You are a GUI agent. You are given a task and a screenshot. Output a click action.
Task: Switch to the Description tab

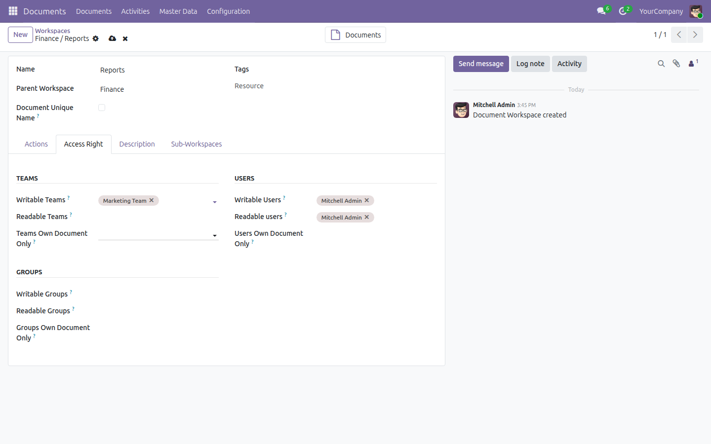click(x=137, y=144)
